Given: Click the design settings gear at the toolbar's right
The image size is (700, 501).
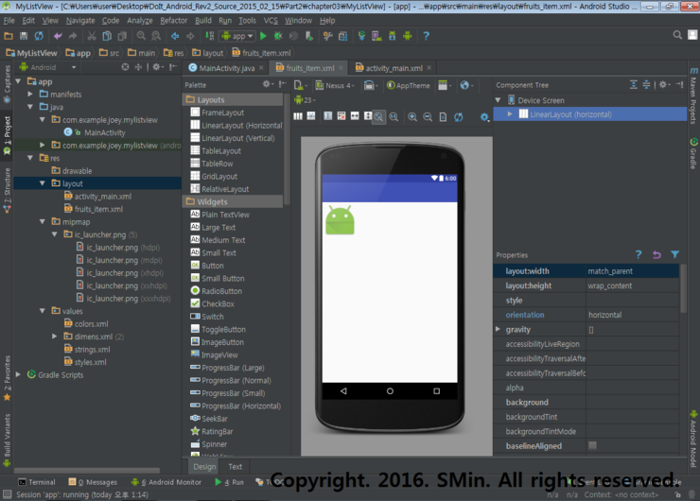Looking at the screenshot, I should click(484, 117).
